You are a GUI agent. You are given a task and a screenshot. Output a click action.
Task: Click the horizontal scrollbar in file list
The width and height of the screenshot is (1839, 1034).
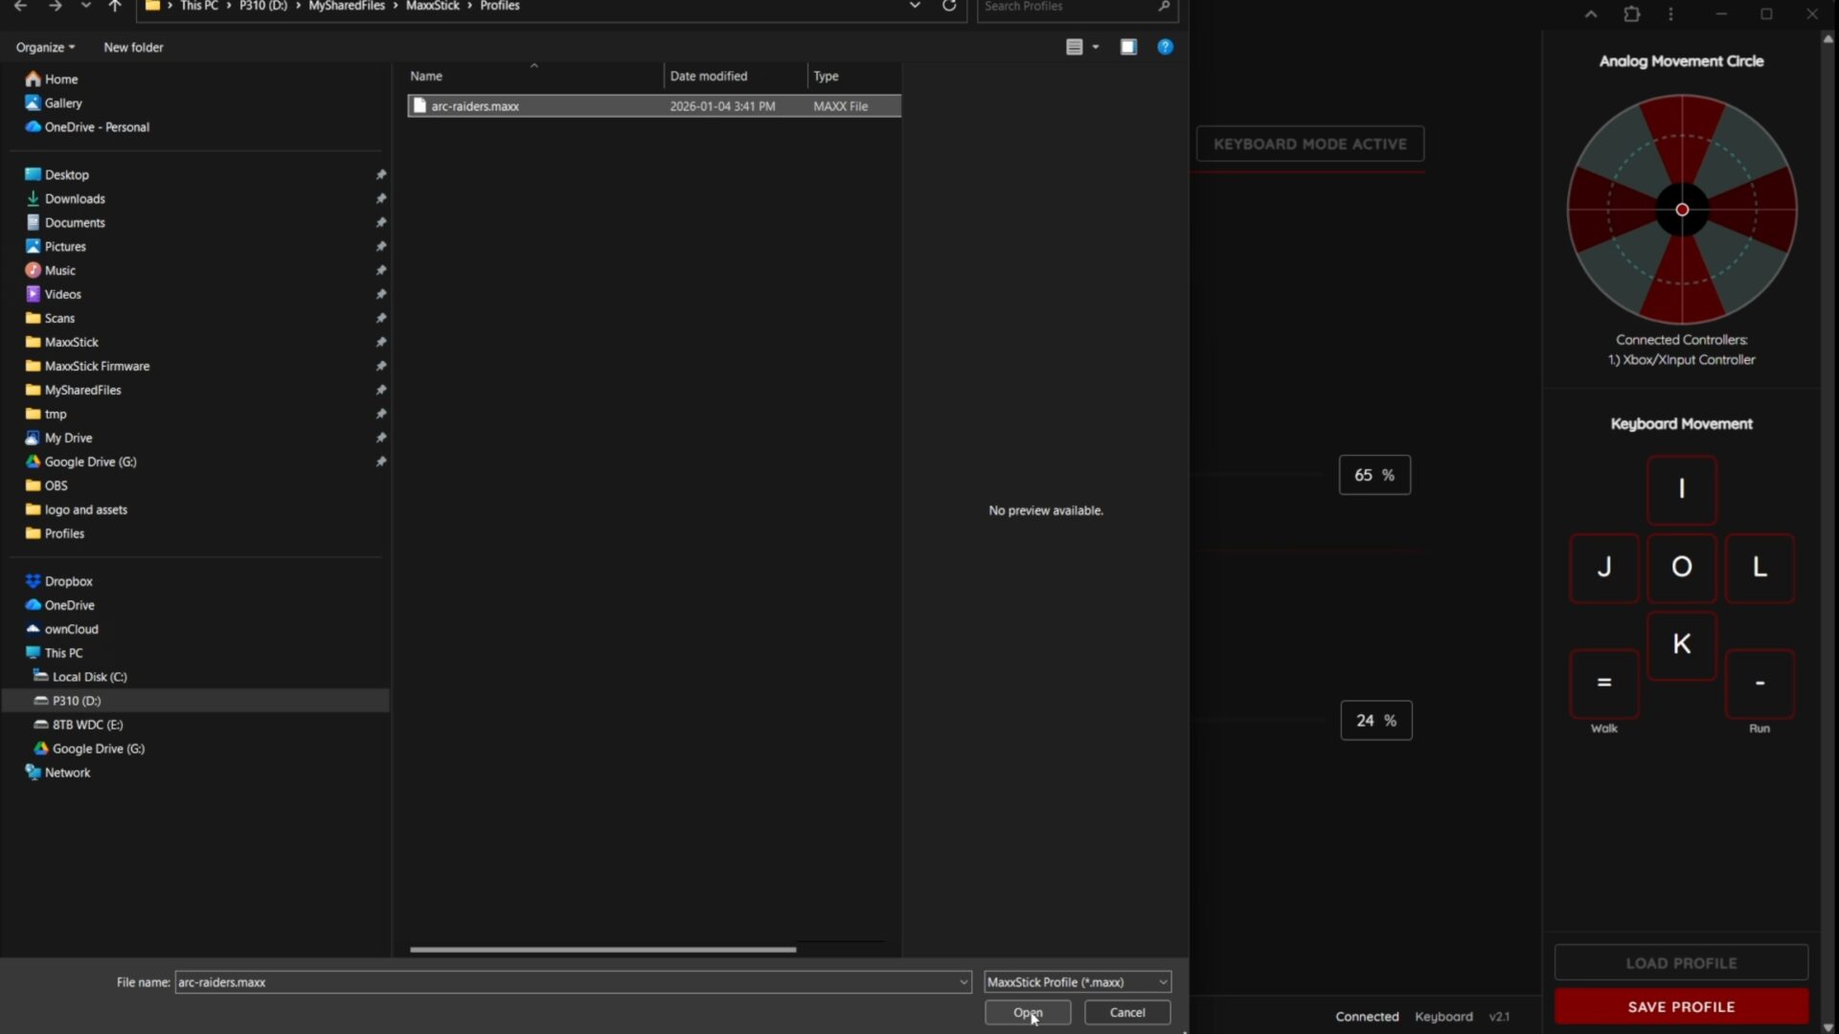click(x=602, y=950)
